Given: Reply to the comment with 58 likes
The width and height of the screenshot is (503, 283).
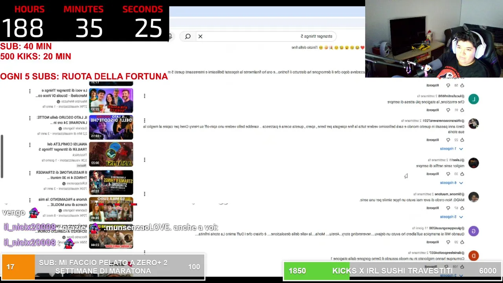Looking at the screenshot, I should click(433, 85).
